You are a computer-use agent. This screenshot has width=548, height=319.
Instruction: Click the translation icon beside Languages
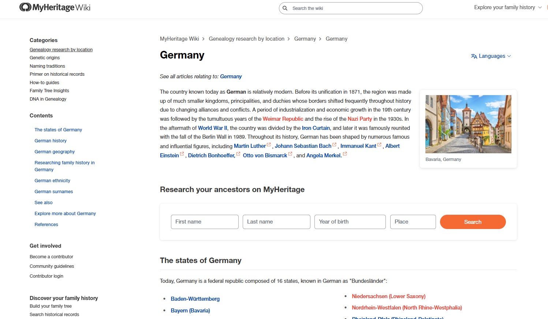pos(473,56)
